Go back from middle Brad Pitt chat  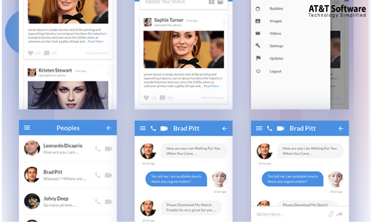click(224, 128)
